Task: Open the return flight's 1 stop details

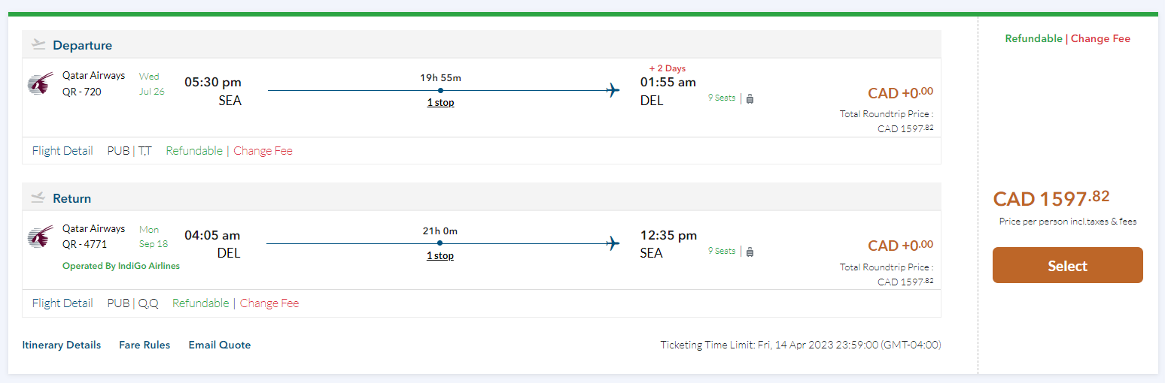Action: [x=440, y=256]
